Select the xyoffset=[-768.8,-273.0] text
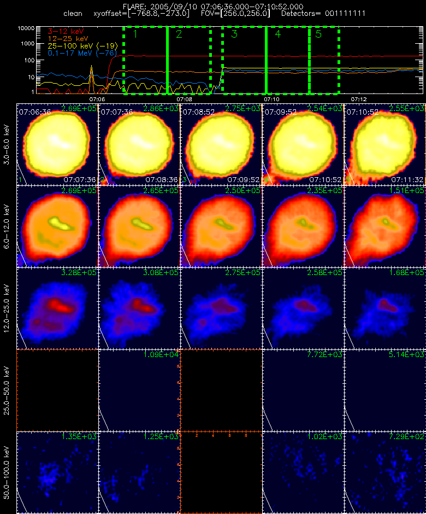426x514 pixels. pyautogui.click(x=141, y=14)
